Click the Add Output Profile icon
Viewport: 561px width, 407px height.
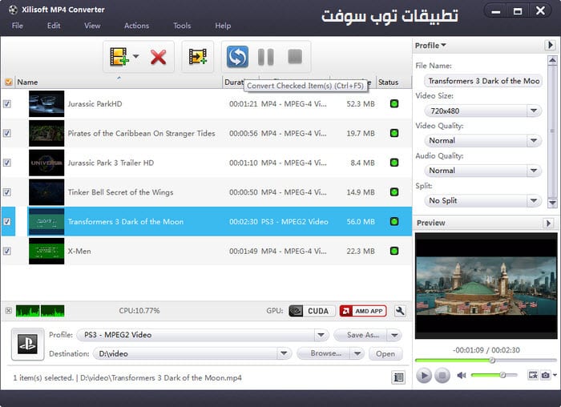pyautogui.click(x=197, y=57)
